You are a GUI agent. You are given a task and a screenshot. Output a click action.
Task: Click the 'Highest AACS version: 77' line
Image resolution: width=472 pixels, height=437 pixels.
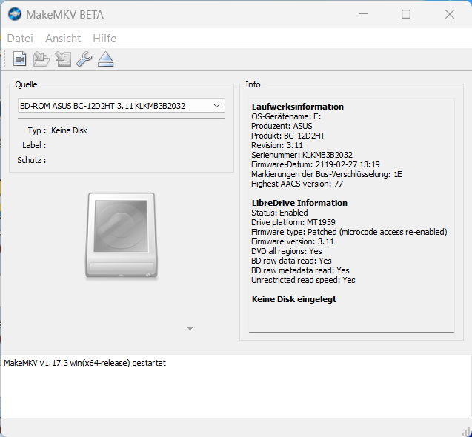point(297,184)
